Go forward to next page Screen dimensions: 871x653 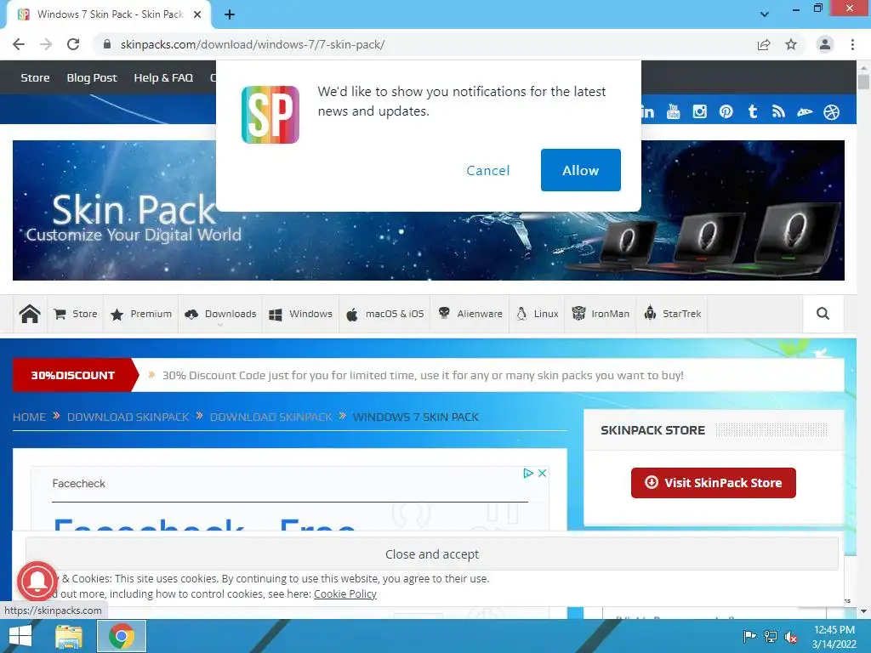[x=46, y=44]
